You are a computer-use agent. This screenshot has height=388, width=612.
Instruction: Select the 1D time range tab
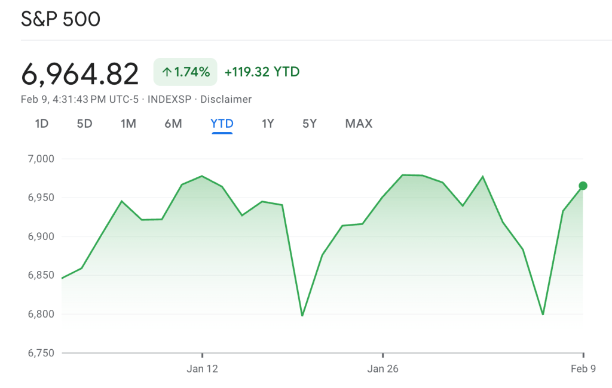pyautogui.click(x=41, y=124)
